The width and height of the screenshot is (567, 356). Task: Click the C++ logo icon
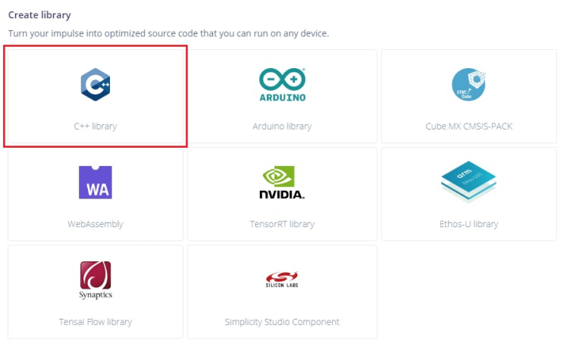click(96, 84)
